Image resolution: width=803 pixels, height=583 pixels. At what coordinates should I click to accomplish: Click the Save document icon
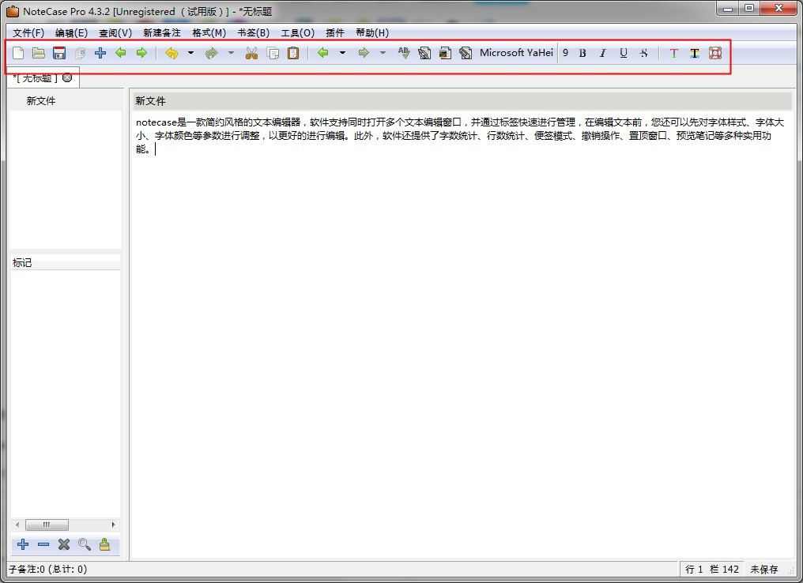tap(58, 53)
